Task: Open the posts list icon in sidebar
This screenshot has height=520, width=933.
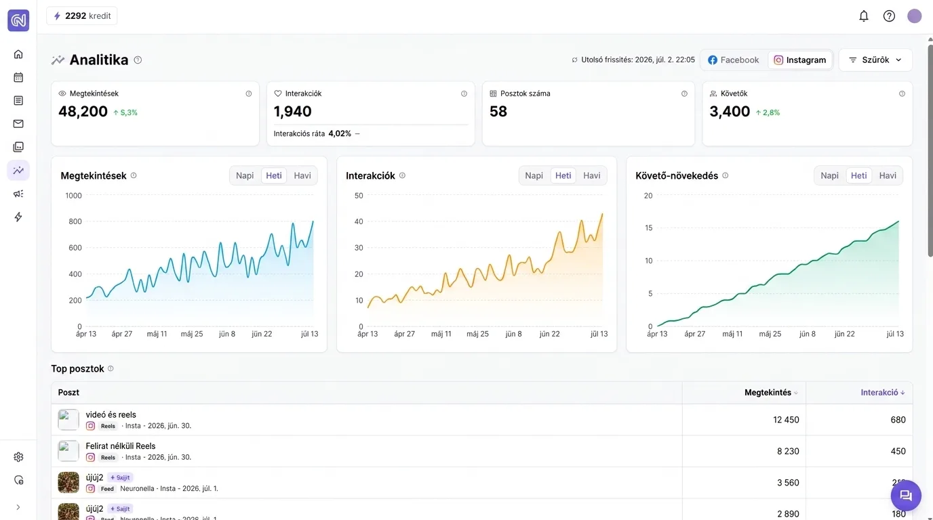Action: coord(18,100)
